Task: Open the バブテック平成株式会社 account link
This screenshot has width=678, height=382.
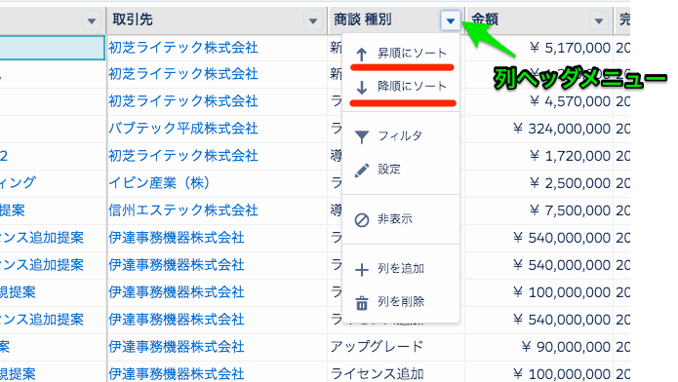Action: point(183,129)
